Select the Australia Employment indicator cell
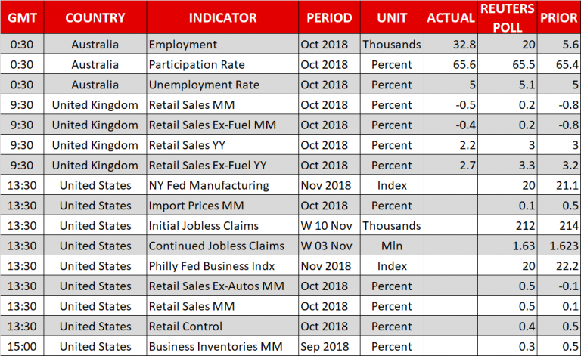Image resolution: width=581 pixels, height=356 pixels. [x=183, y=45]
